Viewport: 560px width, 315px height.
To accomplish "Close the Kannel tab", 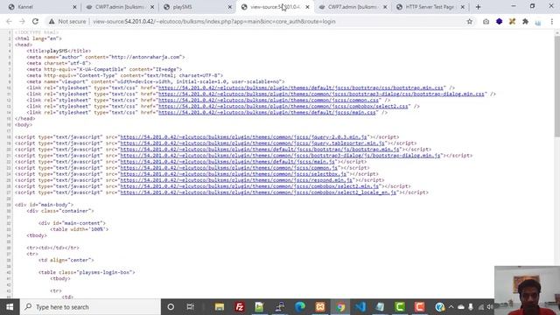I will pyautogui.click(x=74, y=7).
